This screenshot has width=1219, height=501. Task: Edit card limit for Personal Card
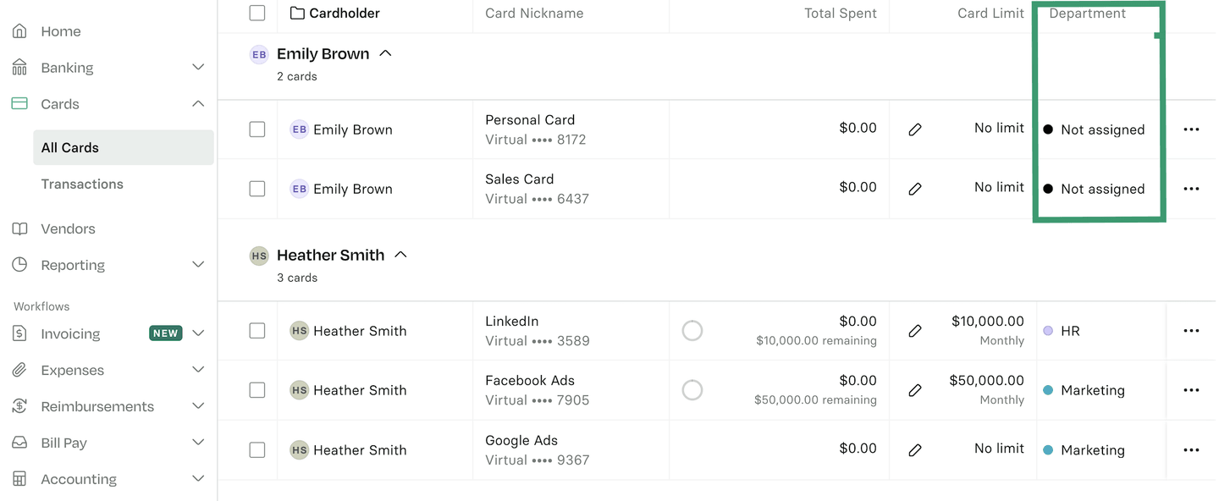tap(915, 129)
